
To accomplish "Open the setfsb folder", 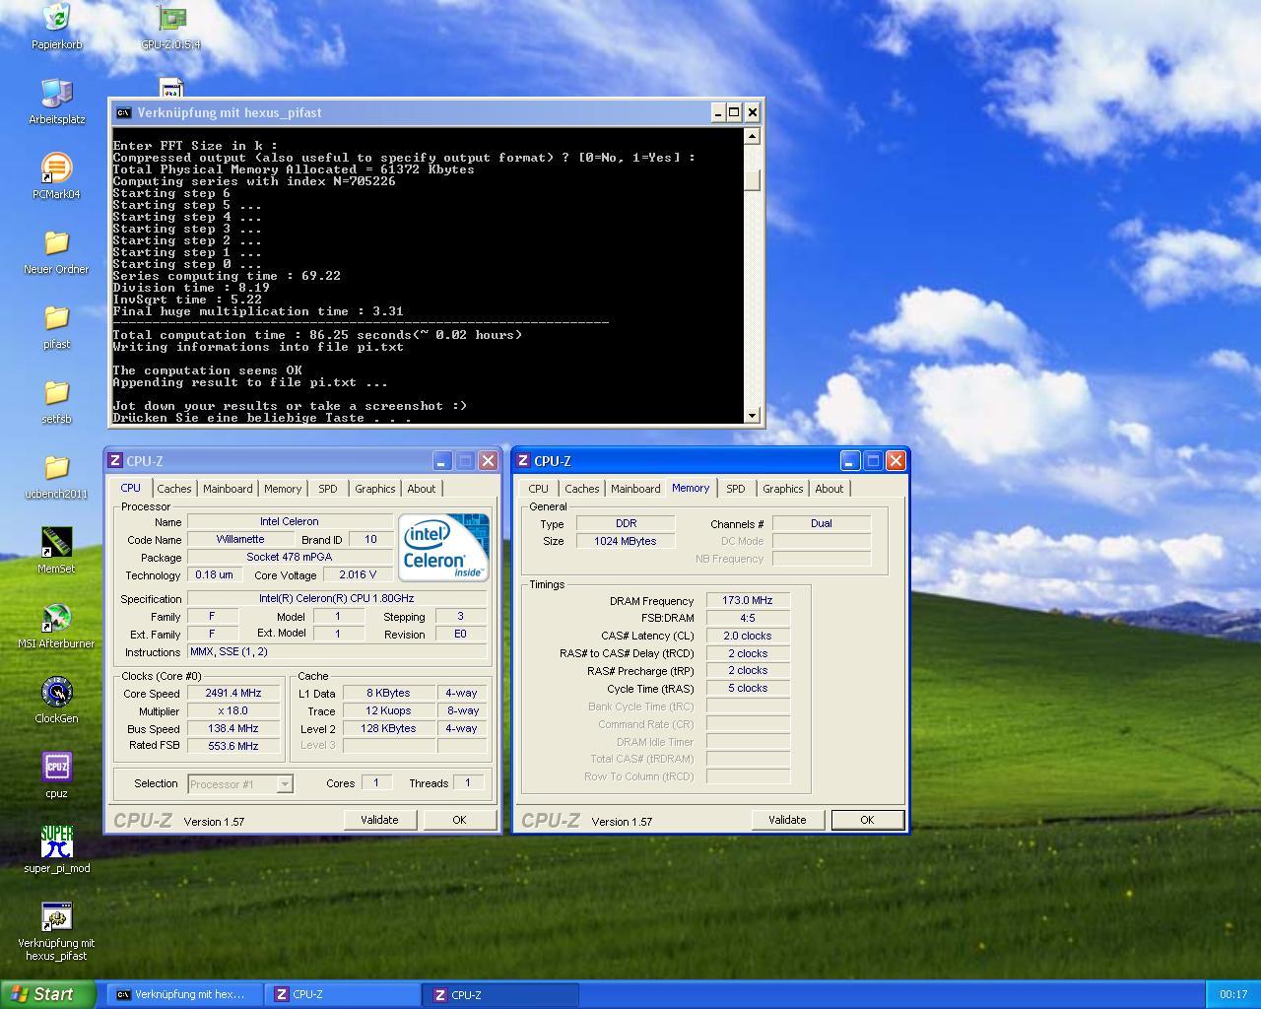I will click(56, 401).
